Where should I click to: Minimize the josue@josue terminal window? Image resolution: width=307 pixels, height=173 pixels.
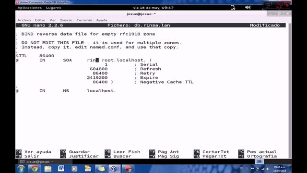point(271,13)
